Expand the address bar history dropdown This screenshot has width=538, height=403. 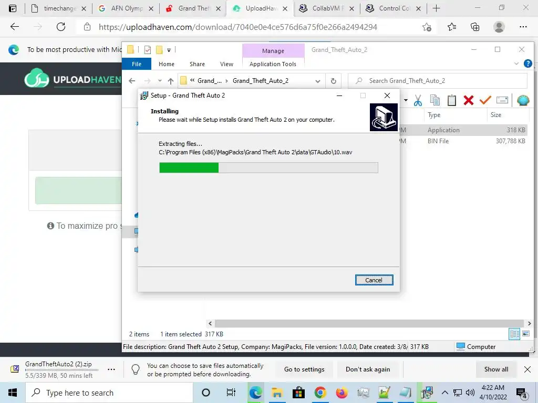(x=318, y=81)
